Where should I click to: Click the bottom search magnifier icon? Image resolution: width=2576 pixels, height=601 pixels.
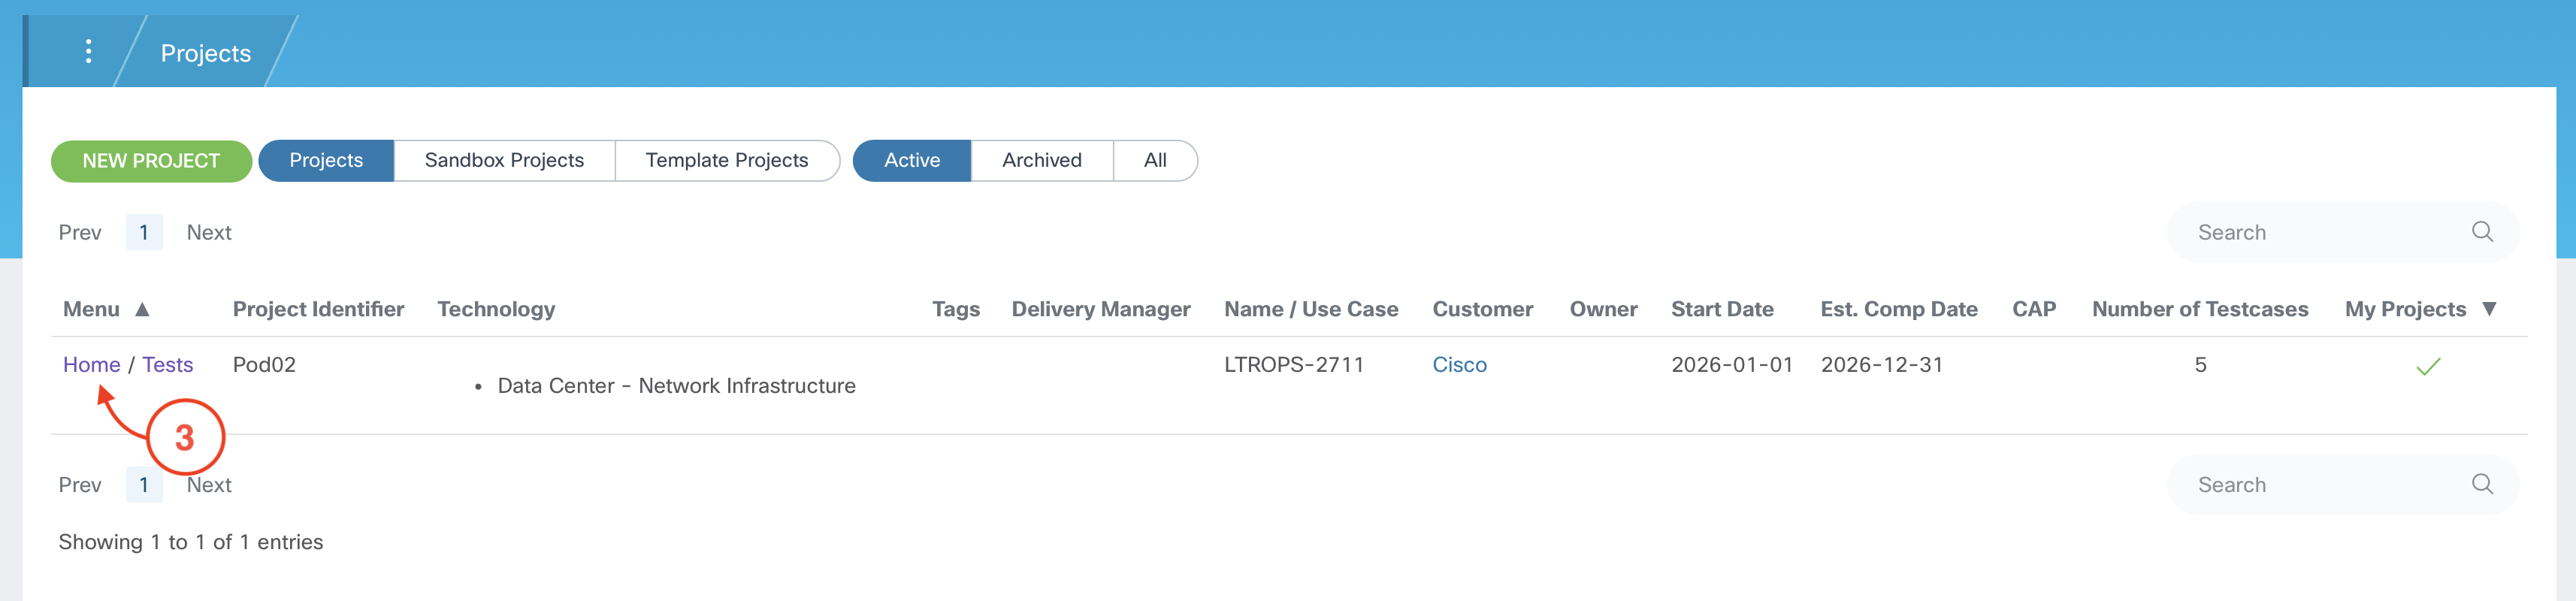tap(2481, 484)
